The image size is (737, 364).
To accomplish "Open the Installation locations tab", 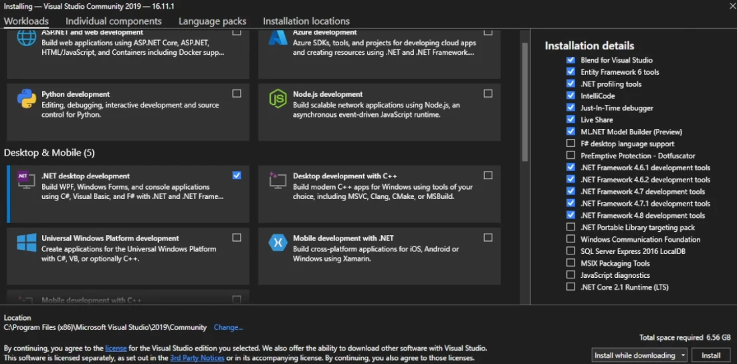I will [306, 21].
